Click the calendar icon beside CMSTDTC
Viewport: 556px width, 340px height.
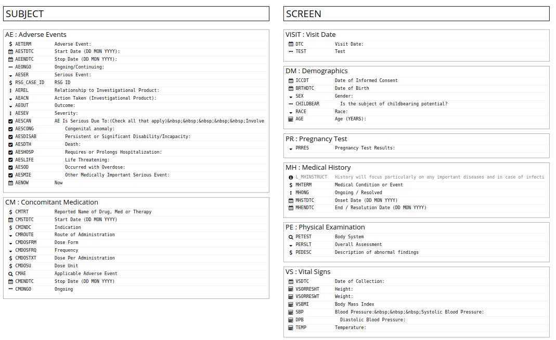10,220
